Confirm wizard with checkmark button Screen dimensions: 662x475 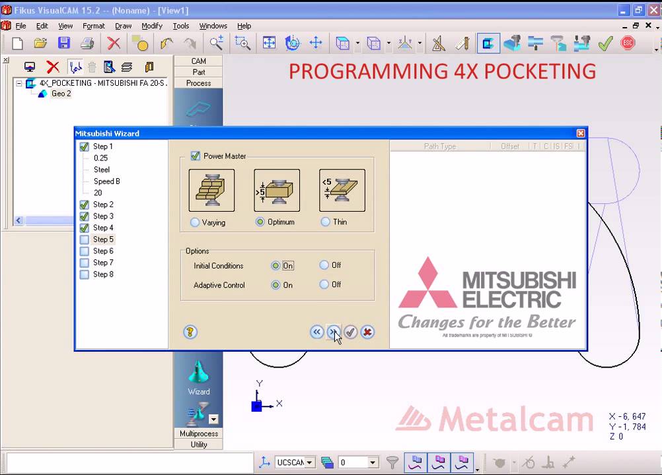click(350, 332)
